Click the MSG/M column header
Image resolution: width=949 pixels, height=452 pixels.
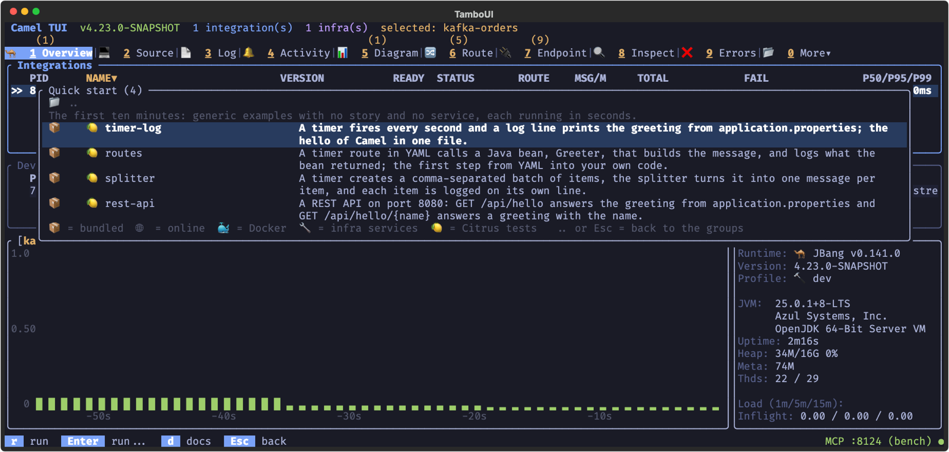pos(590,78)
